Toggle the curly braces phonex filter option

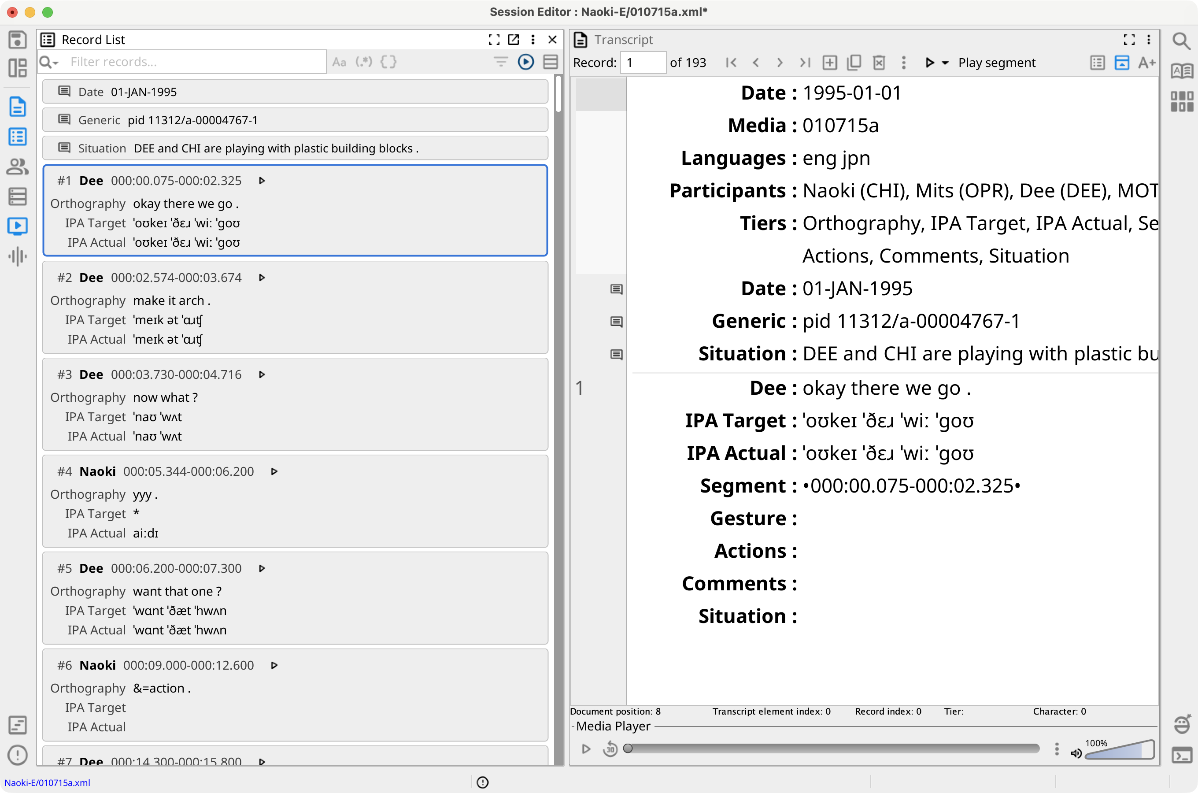coord(388,62)
